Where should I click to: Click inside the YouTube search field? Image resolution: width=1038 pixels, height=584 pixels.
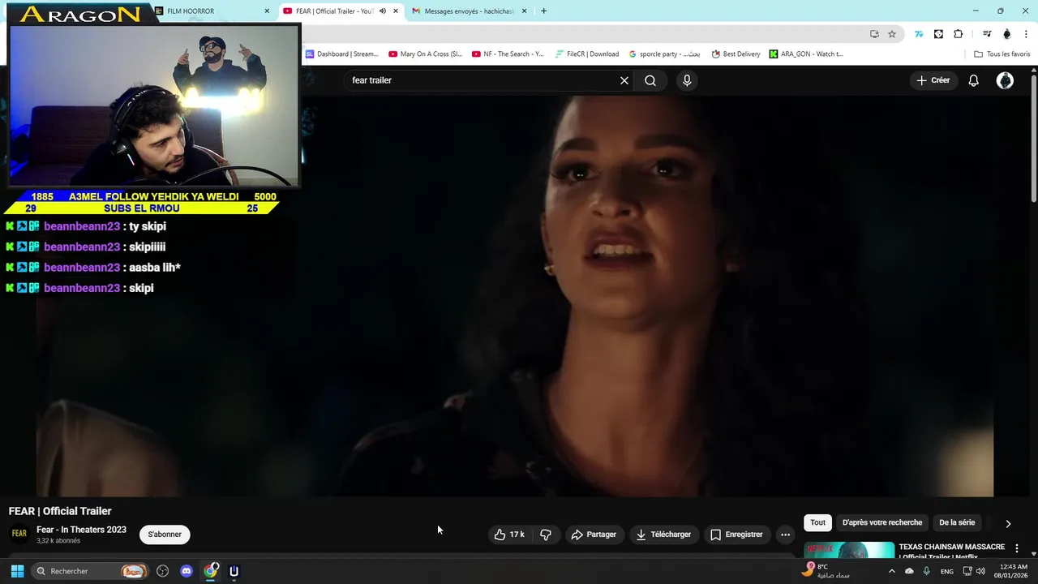click(483, 80)
